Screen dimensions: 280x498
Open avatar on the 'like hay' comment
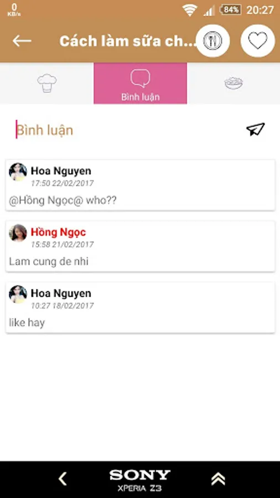coord(18,294)
